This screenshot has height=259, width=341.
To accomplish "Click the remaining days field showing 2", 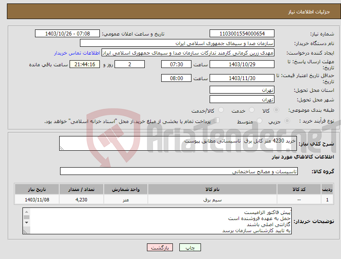I will point(130,64).
